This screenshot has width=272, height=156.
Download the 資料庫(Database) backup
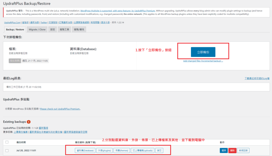pos(85,150)
